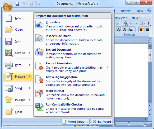Click the blue Help question-mark icon
Screen dimensions: 154x129
[149, 10]
